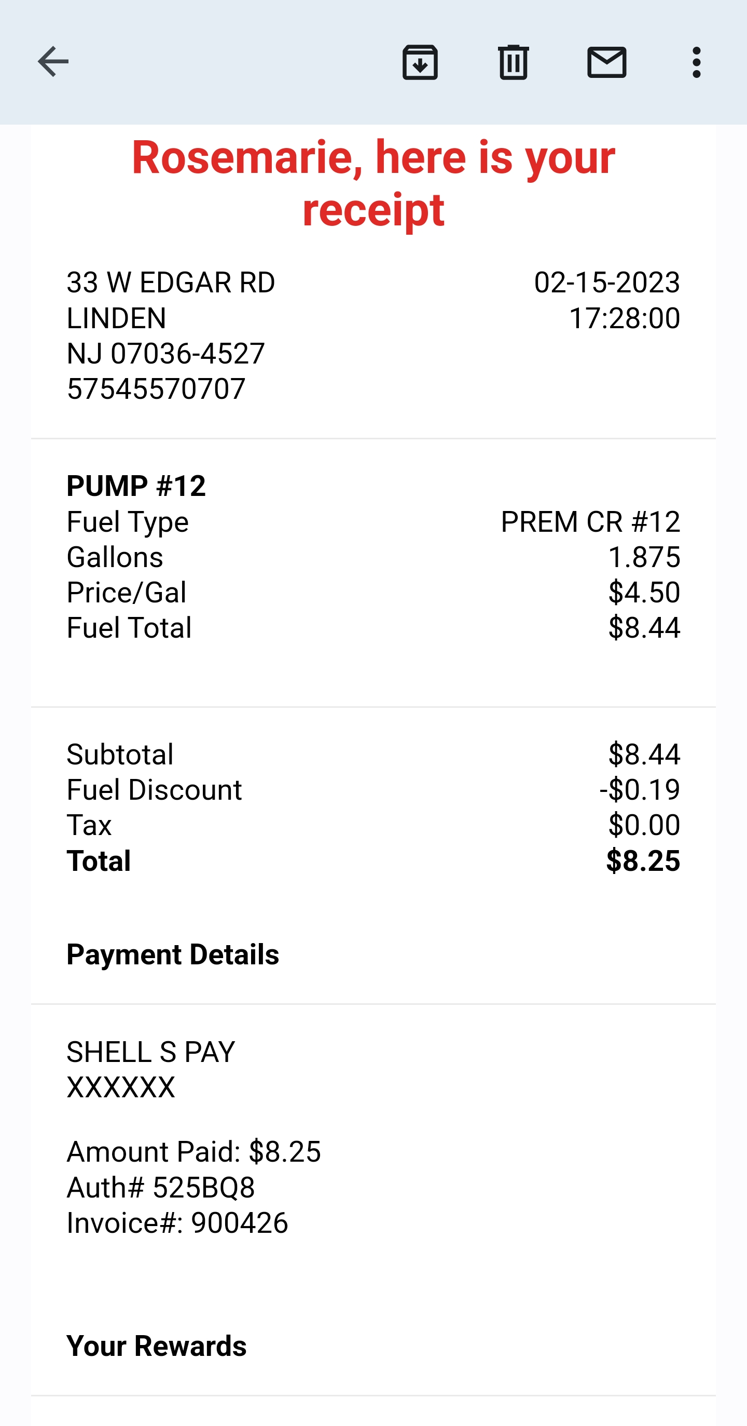Tap the PREM CR #12 fuel type value
This screenshot has width=747, height=1426.
pyautogui.click(x=590, y=521)
